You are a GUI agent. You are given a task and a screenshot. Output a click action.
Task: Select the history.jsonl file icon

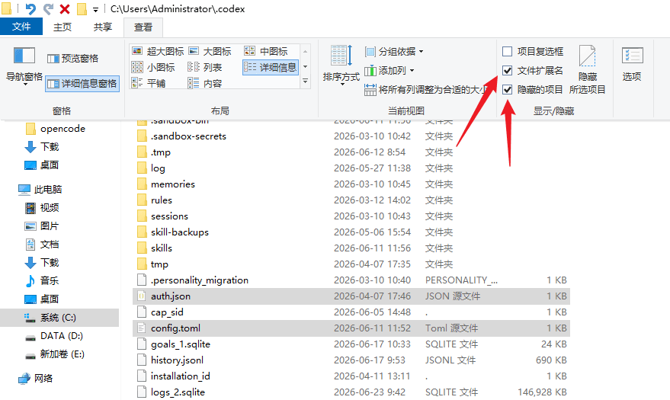coord(142,360)
